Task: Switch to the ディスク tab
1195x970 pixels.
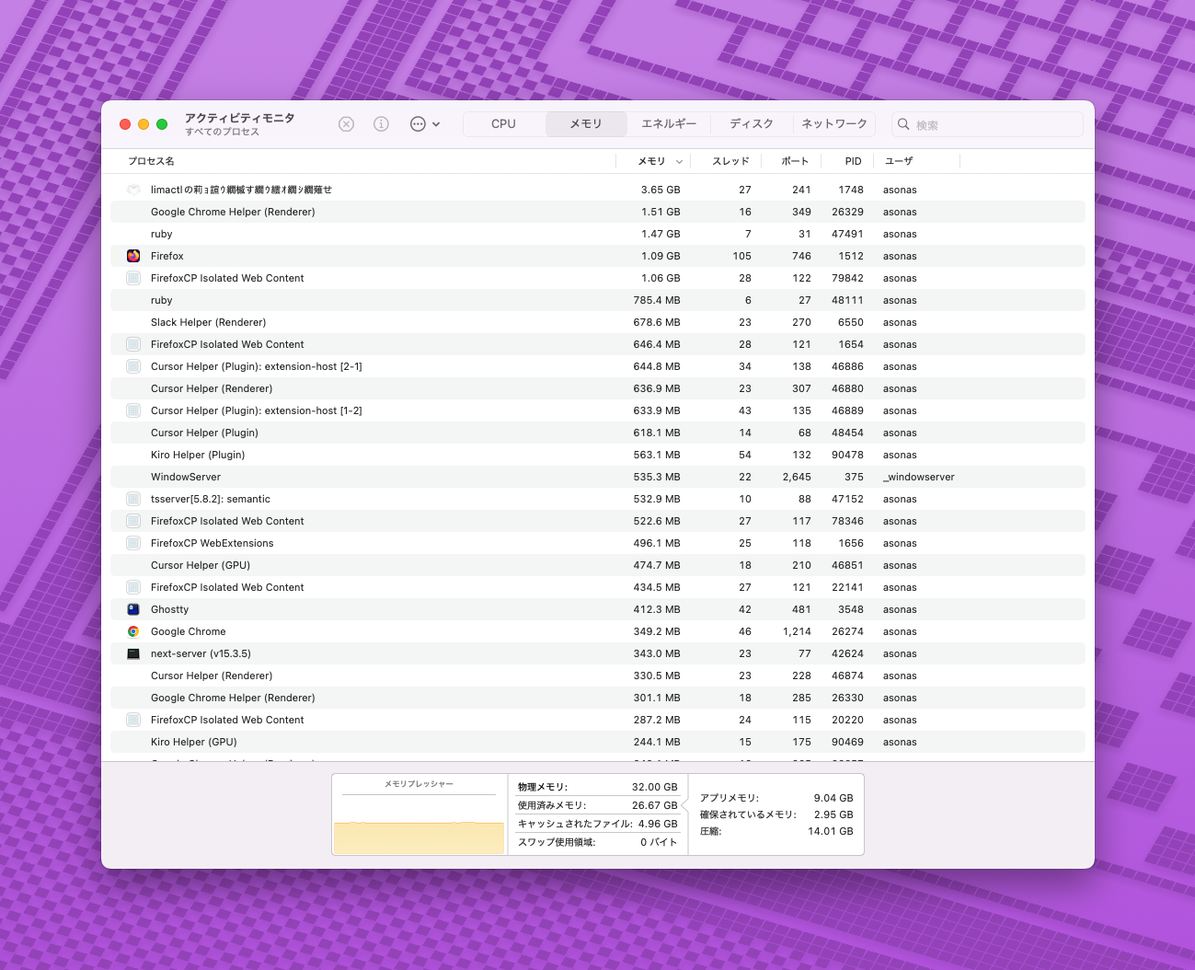Action: [x=752, y=124]
